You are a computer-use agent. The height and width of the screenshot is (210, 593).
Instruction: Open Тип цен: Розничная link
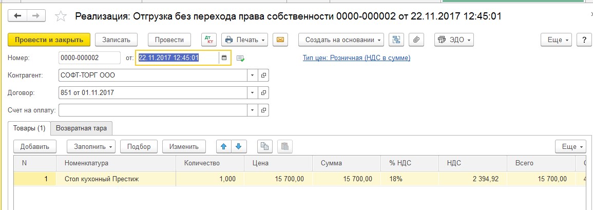(357, 58)
